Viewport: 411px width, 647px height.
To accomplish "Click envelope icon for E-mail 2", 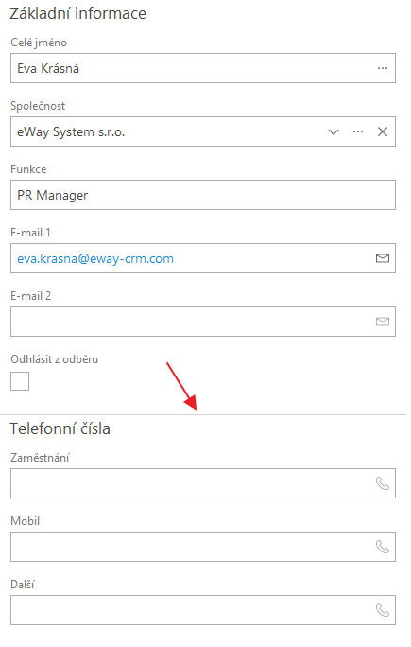I will 382,322.
